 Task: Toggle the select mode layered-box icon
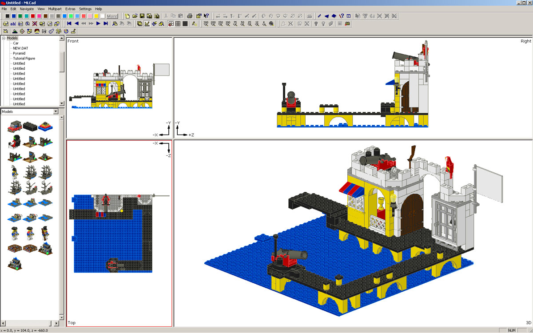139,23
